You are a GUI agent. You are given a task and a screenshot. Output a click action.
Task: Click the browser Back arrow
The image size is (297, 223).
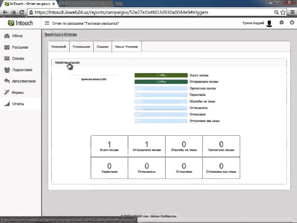click(5, 12)
